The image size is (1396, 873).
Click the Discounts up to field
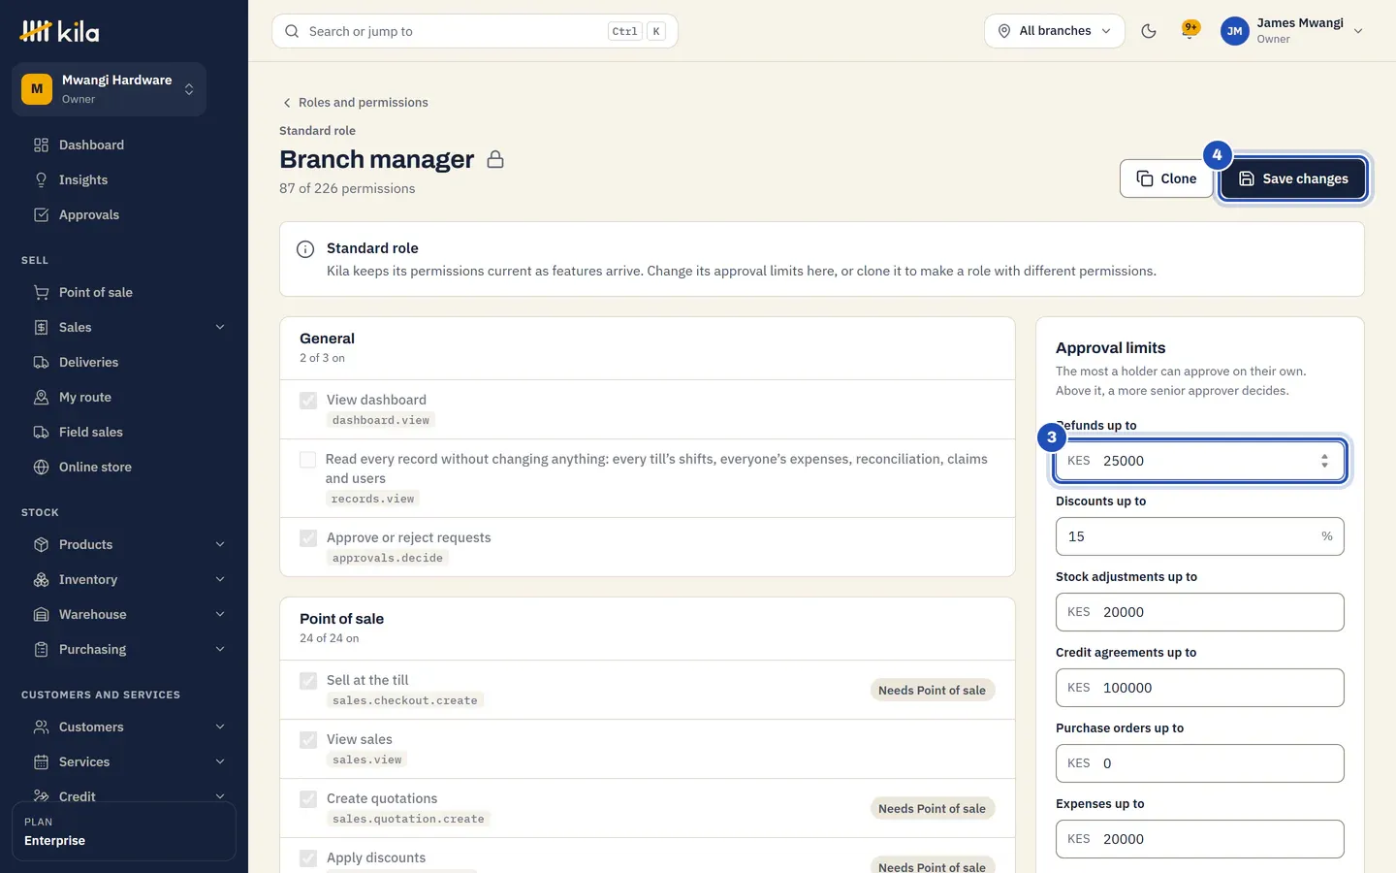(1200, 536)
